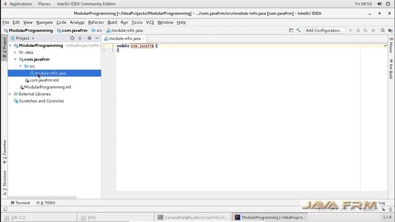Open the Analyze menu

coord(77,22)
